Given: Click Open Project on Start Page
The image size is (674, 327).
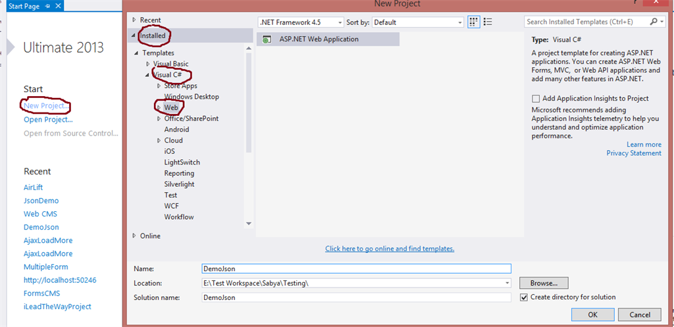Looking at the screenshot, I should 48,120.
